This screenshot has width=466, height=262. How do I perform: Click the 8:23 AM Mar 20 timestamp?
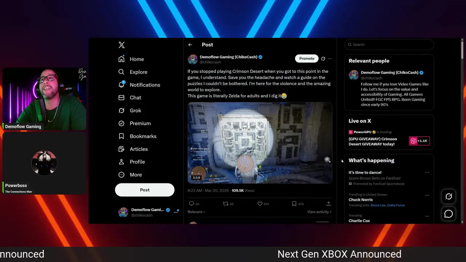point(208,191)
